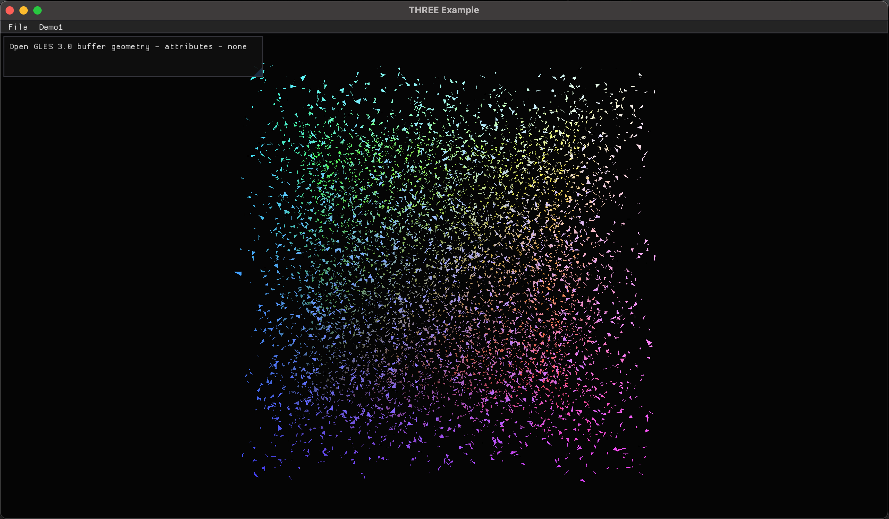Click the 'THREE Example' window title
The height and width of the screenshot is (519, 889).
coord(444,10)
